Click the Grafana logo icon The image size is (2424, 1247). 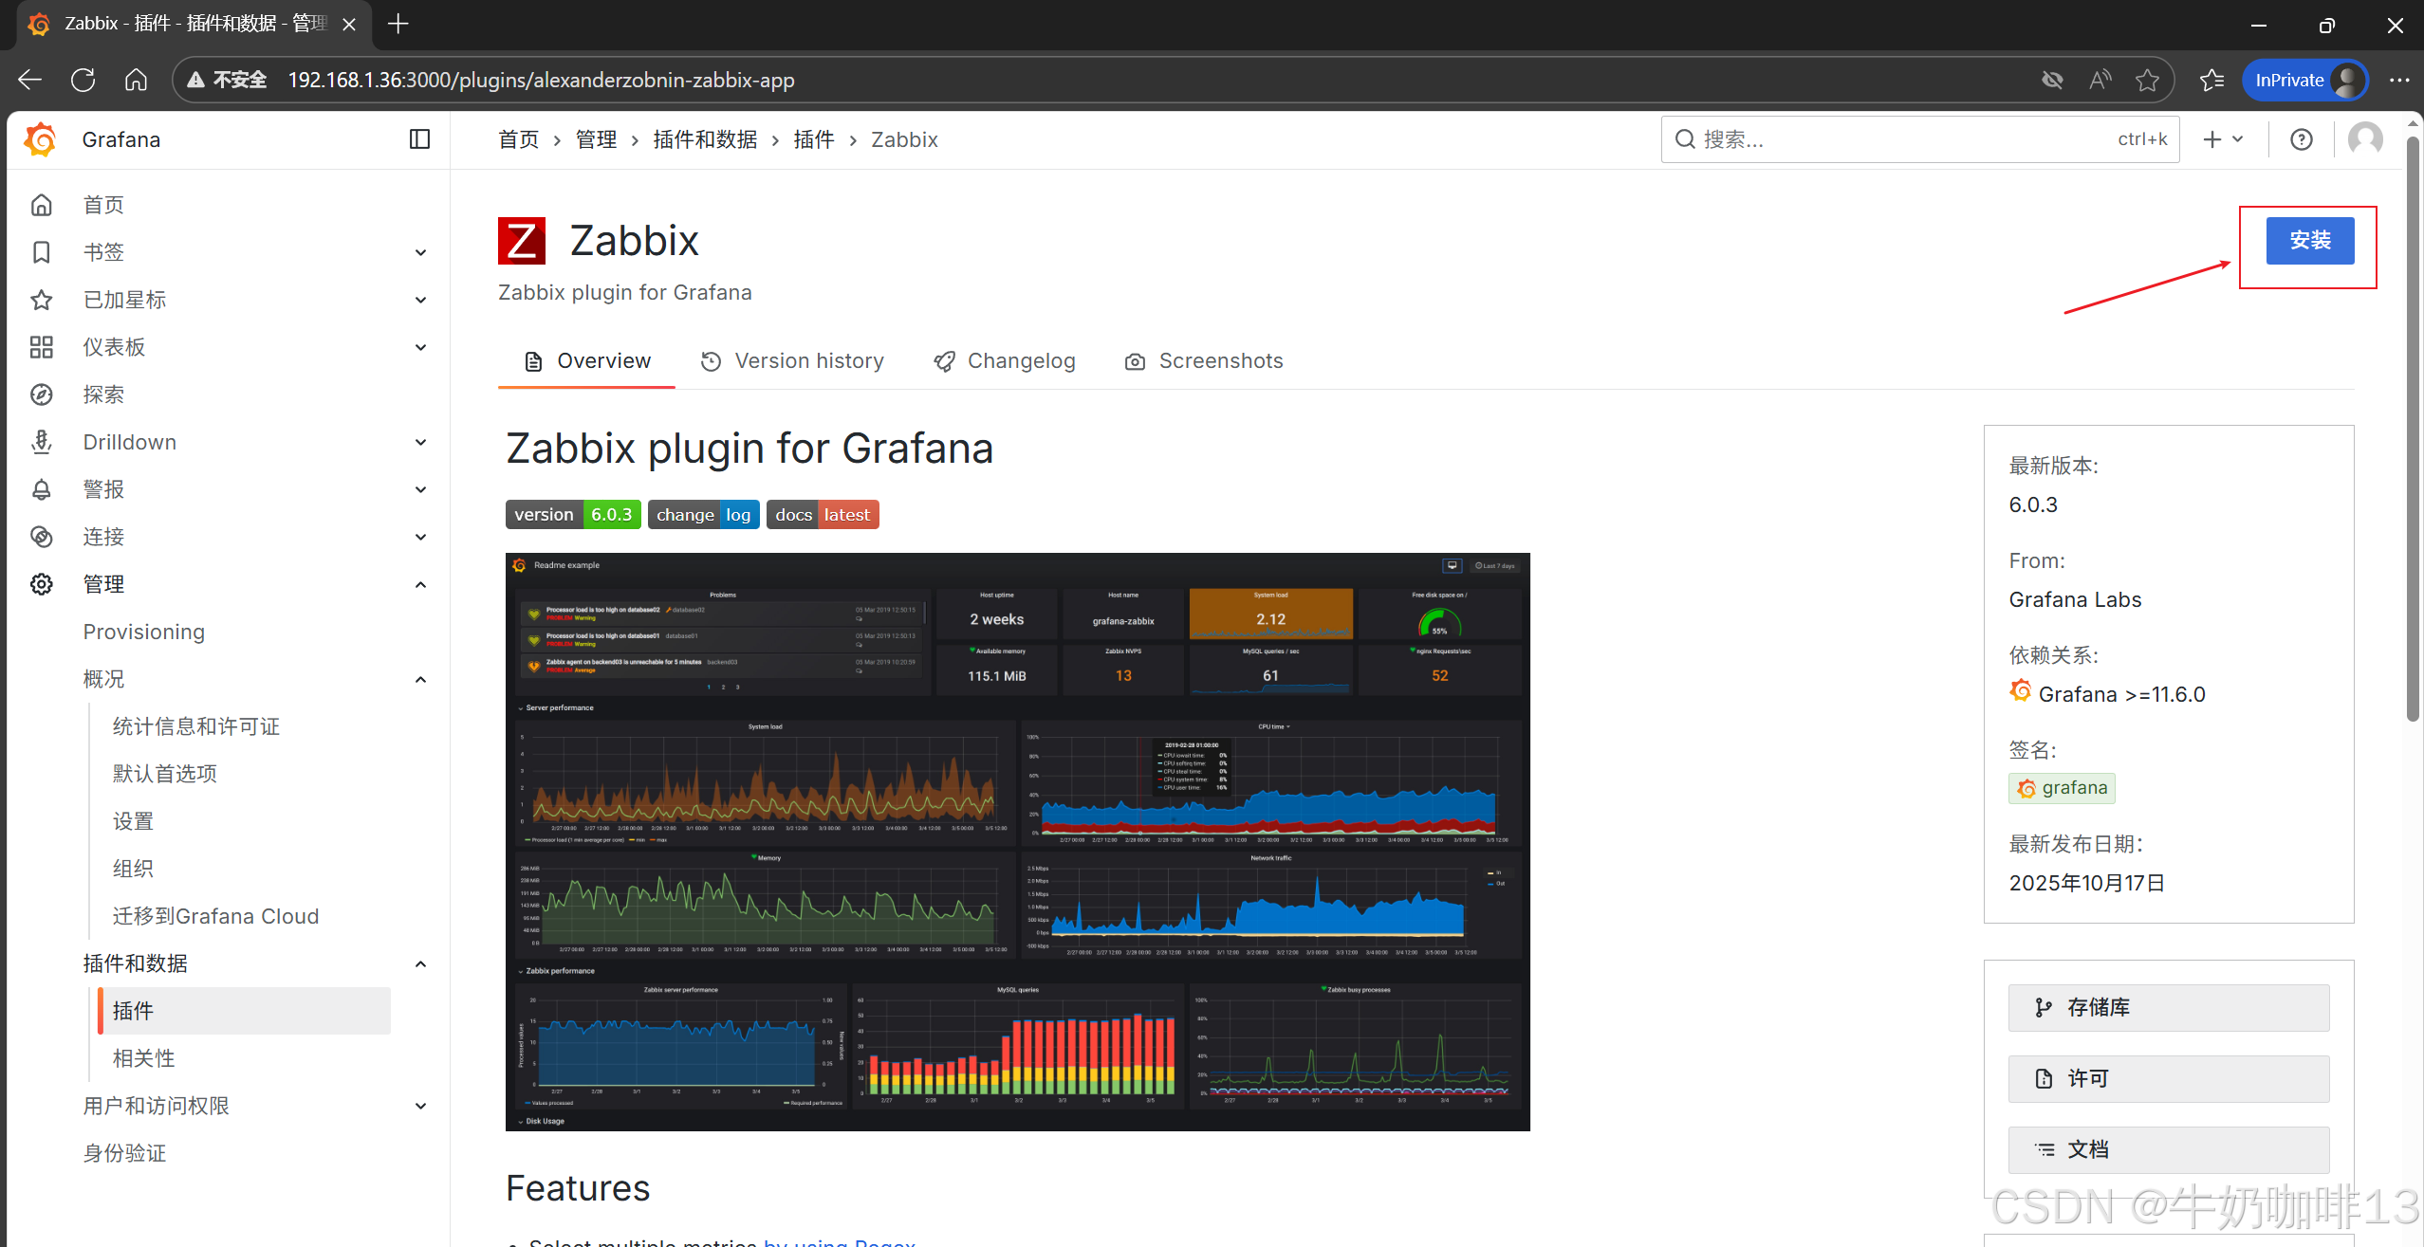(x=41, y=139)
